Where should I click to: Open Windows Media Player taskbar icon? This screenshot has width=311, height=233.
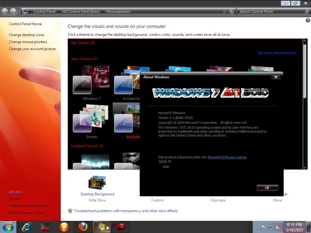tap(64, 227)
